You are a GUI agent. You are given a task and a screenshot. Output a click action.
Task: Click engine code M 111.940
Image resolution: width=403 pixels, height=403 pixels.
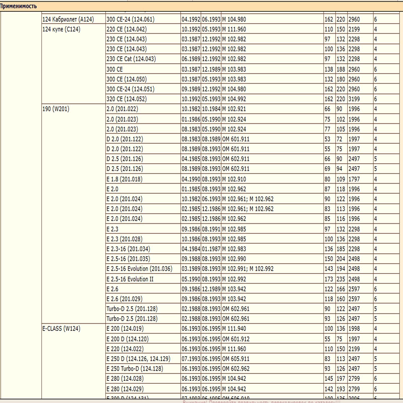pos(234,328)
